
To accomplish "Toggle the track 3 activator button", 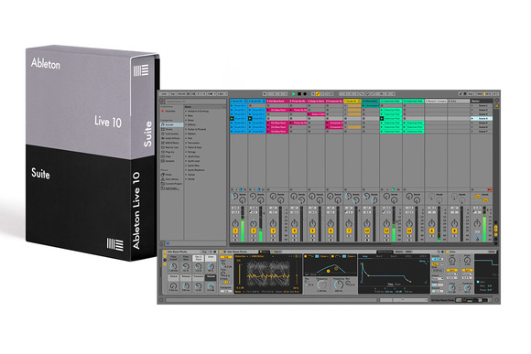I will [x=273, y=231].
